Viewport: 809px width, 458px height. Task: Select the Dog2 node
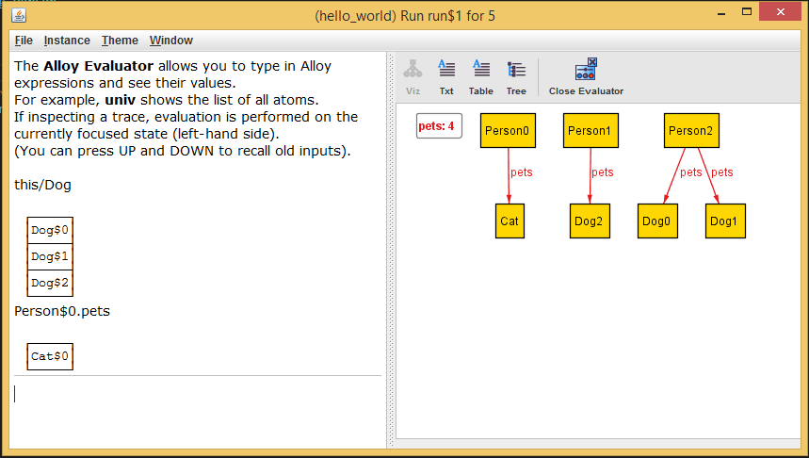pyautogui.click(x=590, y=221)
